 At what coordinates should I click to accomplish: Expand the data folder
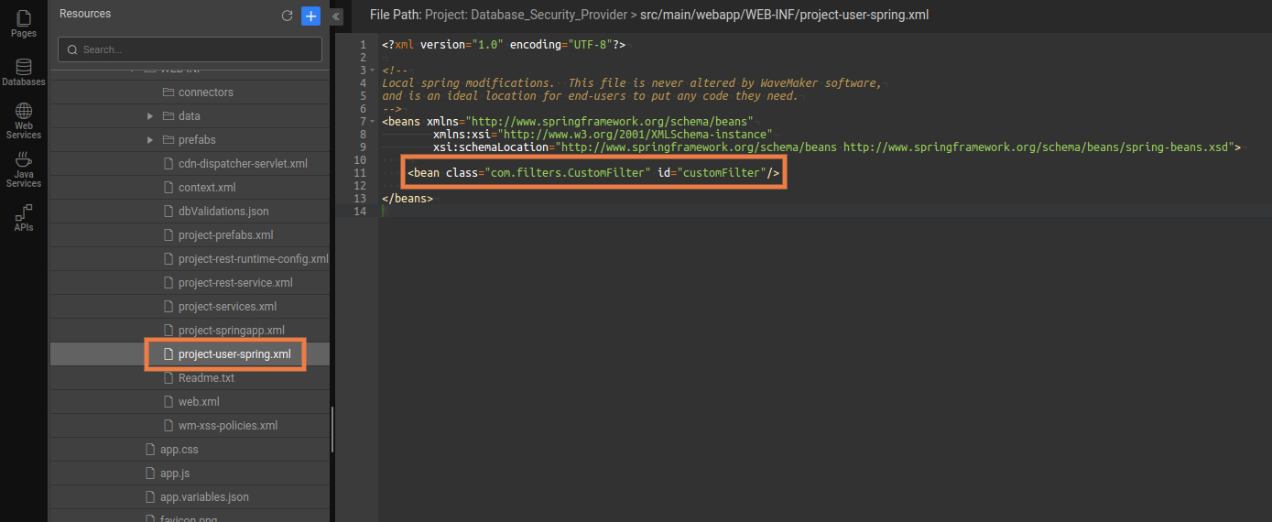coord(150,116)
